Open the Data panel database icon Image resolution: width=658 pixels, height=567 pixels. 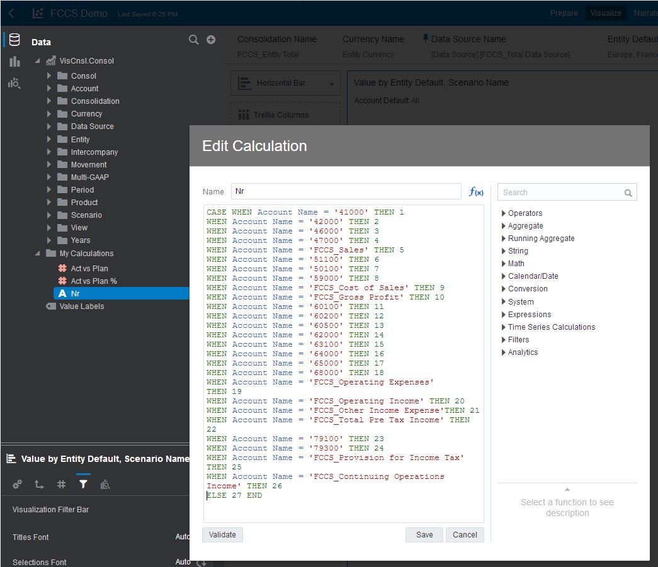pyautogui.click(x=14, y=40)
